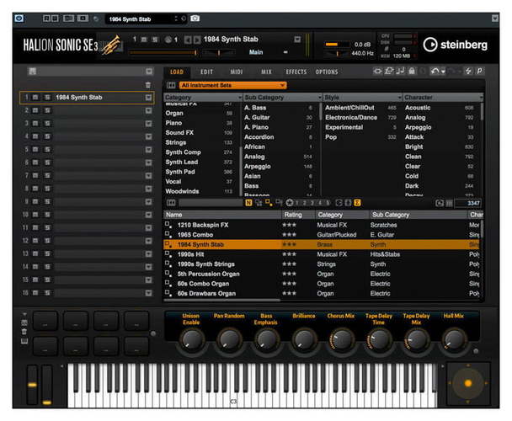The image size is (512, 421).
Task: Load the next program with right arrow
Action: pos(197,40)
